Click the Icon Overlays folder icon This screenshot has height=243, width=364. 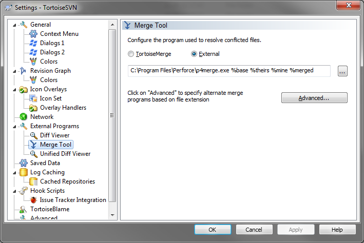pyautogui.click(x=24, y=90)
